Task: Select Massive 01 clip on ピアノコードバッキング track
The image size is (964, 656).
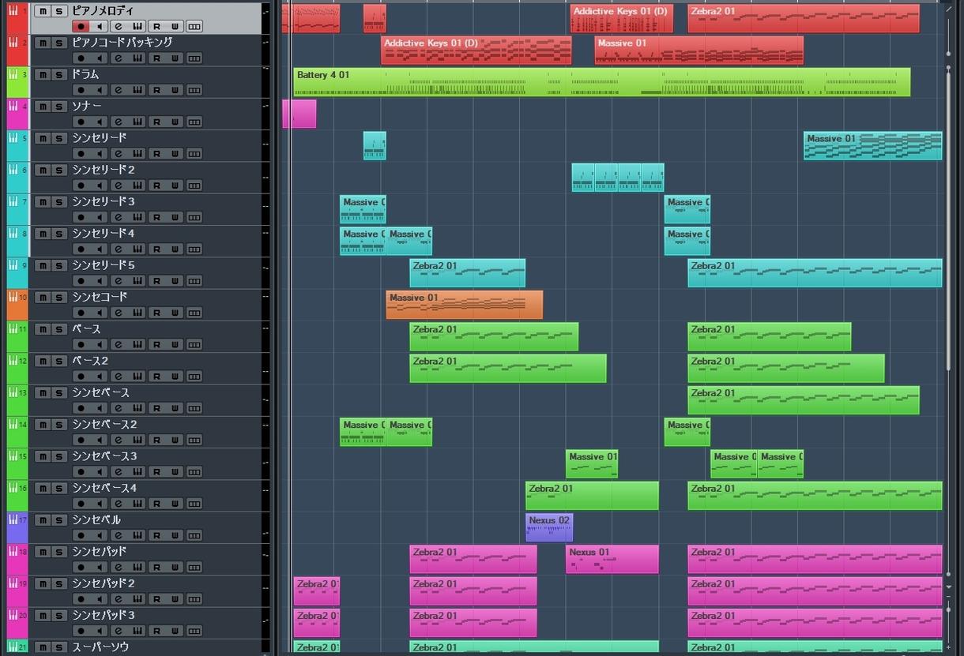Action: [x=699, y=50]
